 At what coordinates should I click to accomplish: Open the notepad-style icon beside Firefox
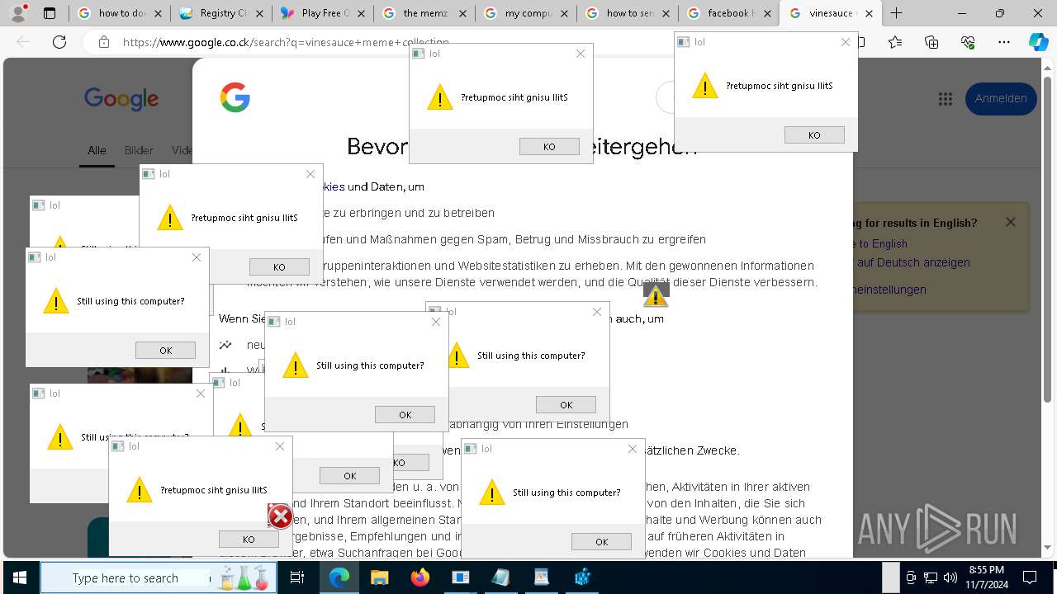click(x=500, y=577)
